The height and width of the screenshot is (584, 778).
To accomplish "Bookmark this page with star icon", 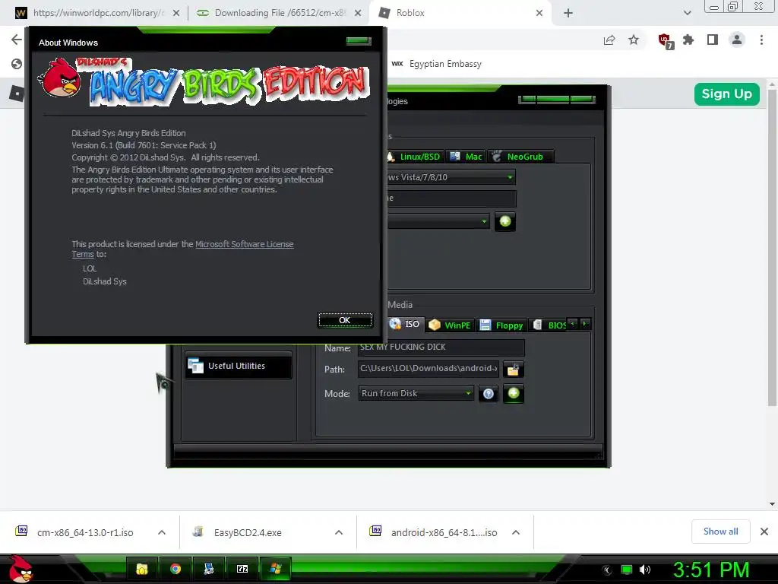I will 634,40.
